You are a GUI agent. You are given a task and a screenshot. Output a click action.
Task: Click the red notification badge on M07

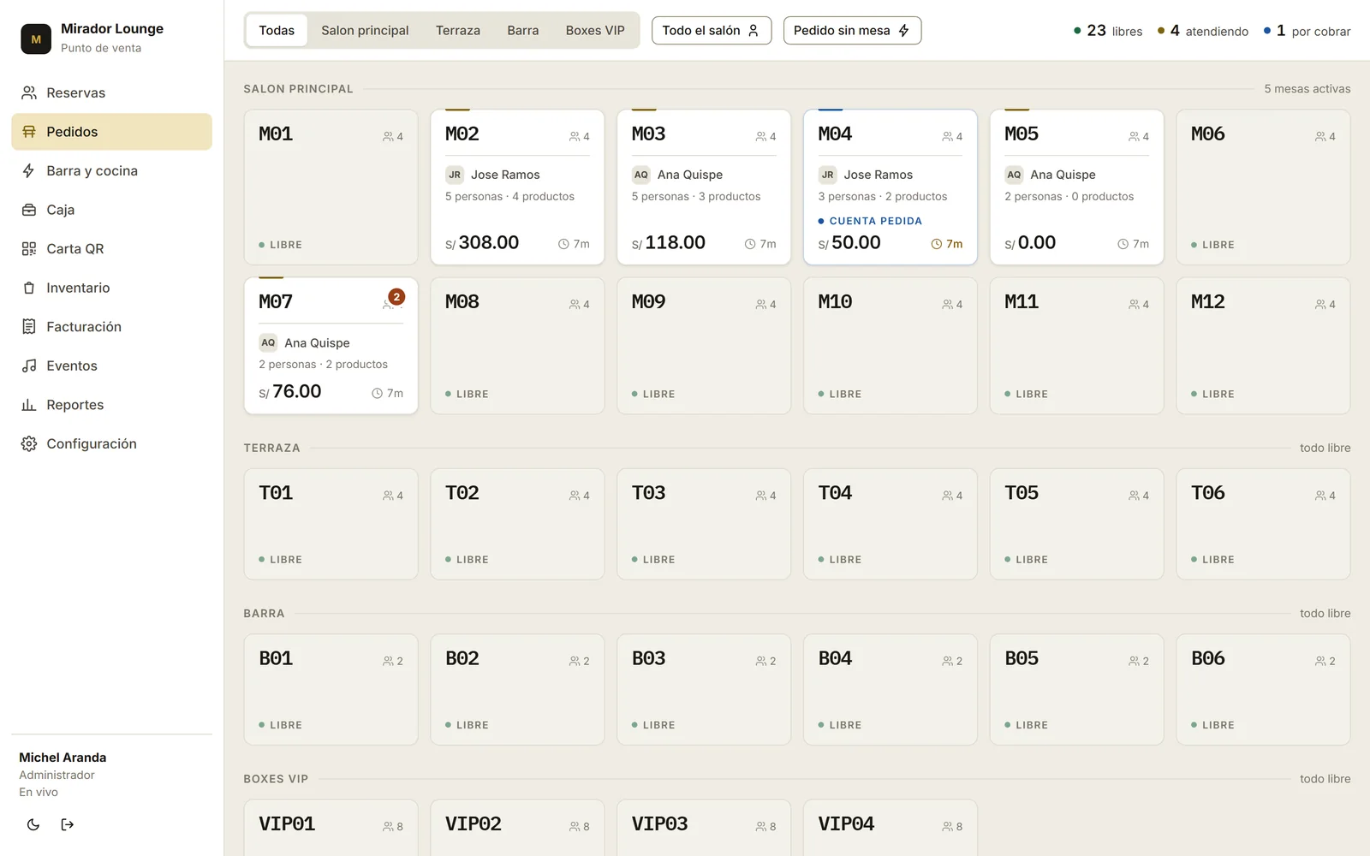click(396, 297)
